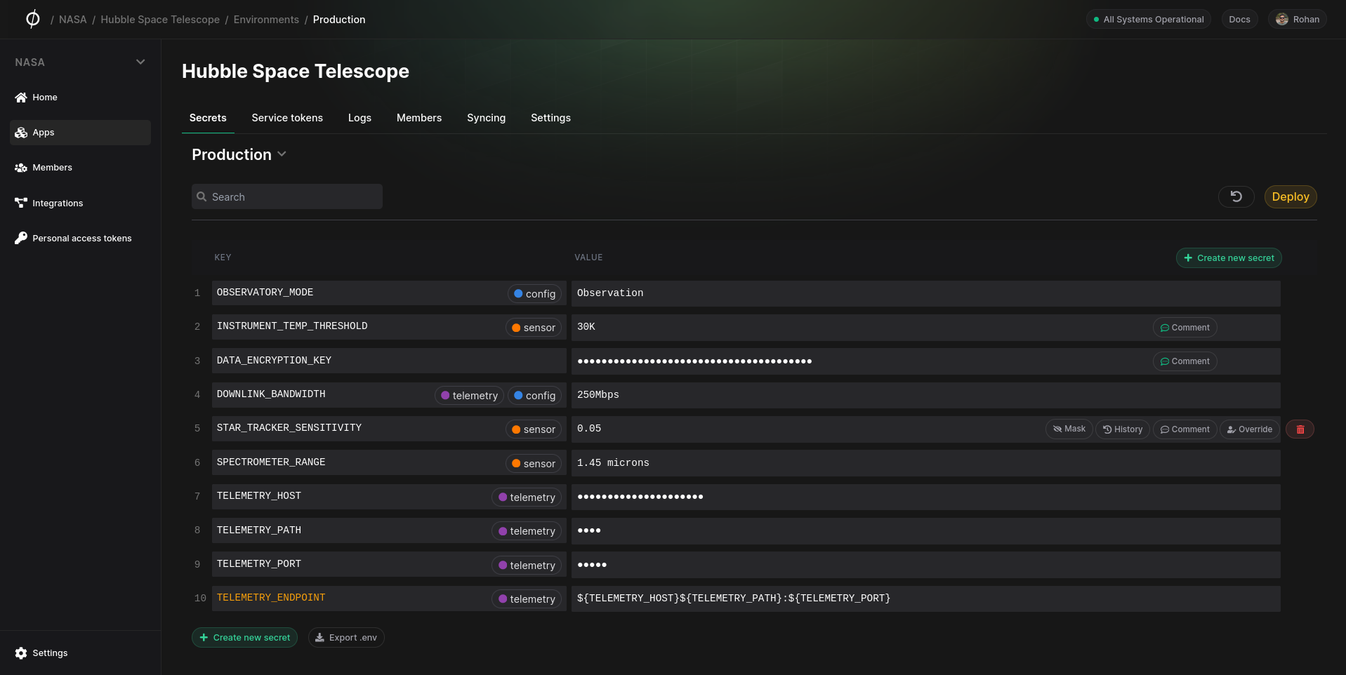Screen dimensions: 1346x675
Task: Click the telemetry tag on TELEMETRY_ENDPOINT
Action: pyautogui.click(x=527, y=599)
